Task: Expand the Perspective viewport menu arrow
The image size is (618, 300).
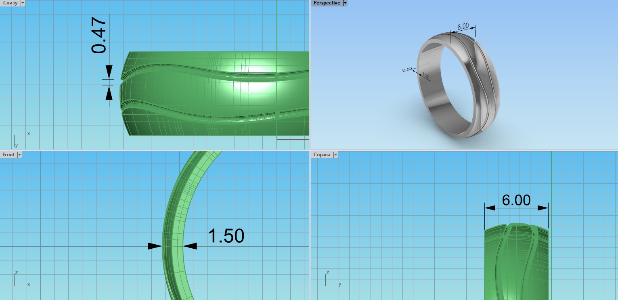Action: click(x=345, y=3)
